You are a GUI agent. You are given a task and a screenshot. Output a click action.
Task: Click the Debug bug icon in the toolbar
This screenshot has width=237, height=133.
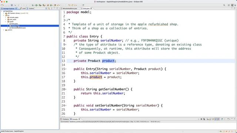pyautogui.click(x=33, y=5)
